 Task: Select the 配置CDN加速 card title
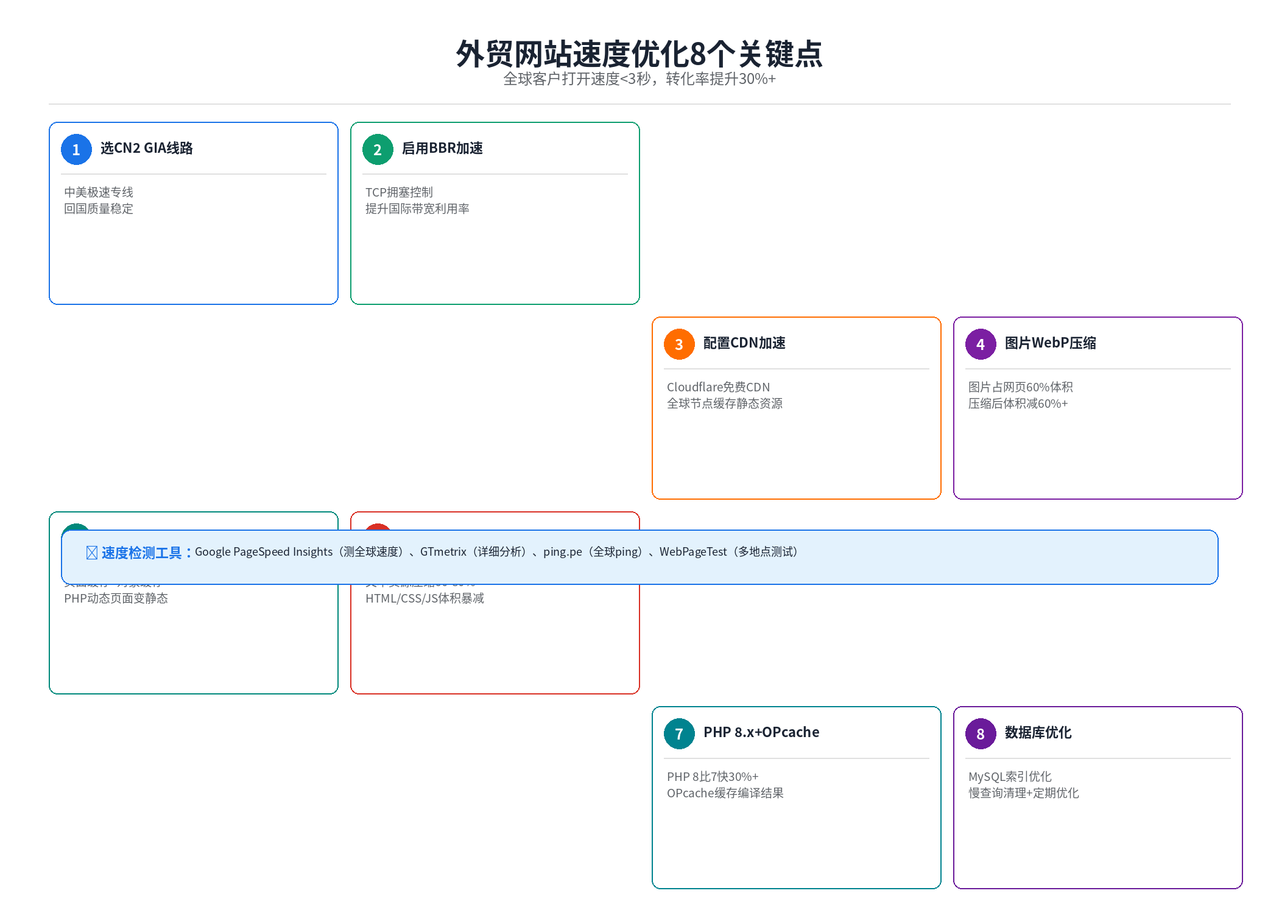point(744,343)
